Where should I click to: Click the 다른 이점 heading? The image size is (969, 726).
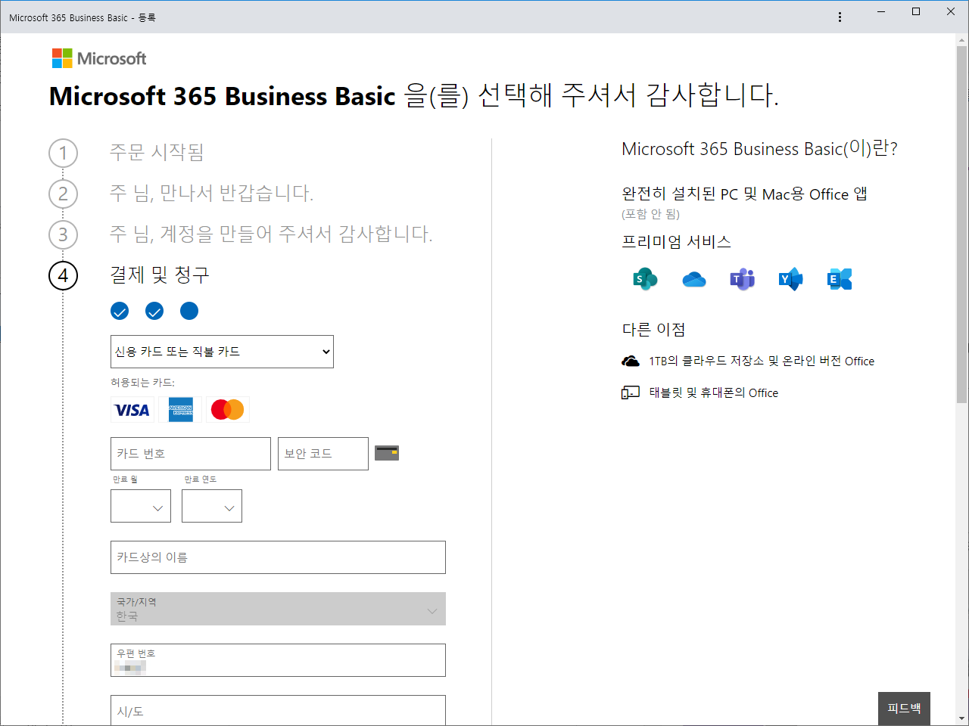click(653, 330)
